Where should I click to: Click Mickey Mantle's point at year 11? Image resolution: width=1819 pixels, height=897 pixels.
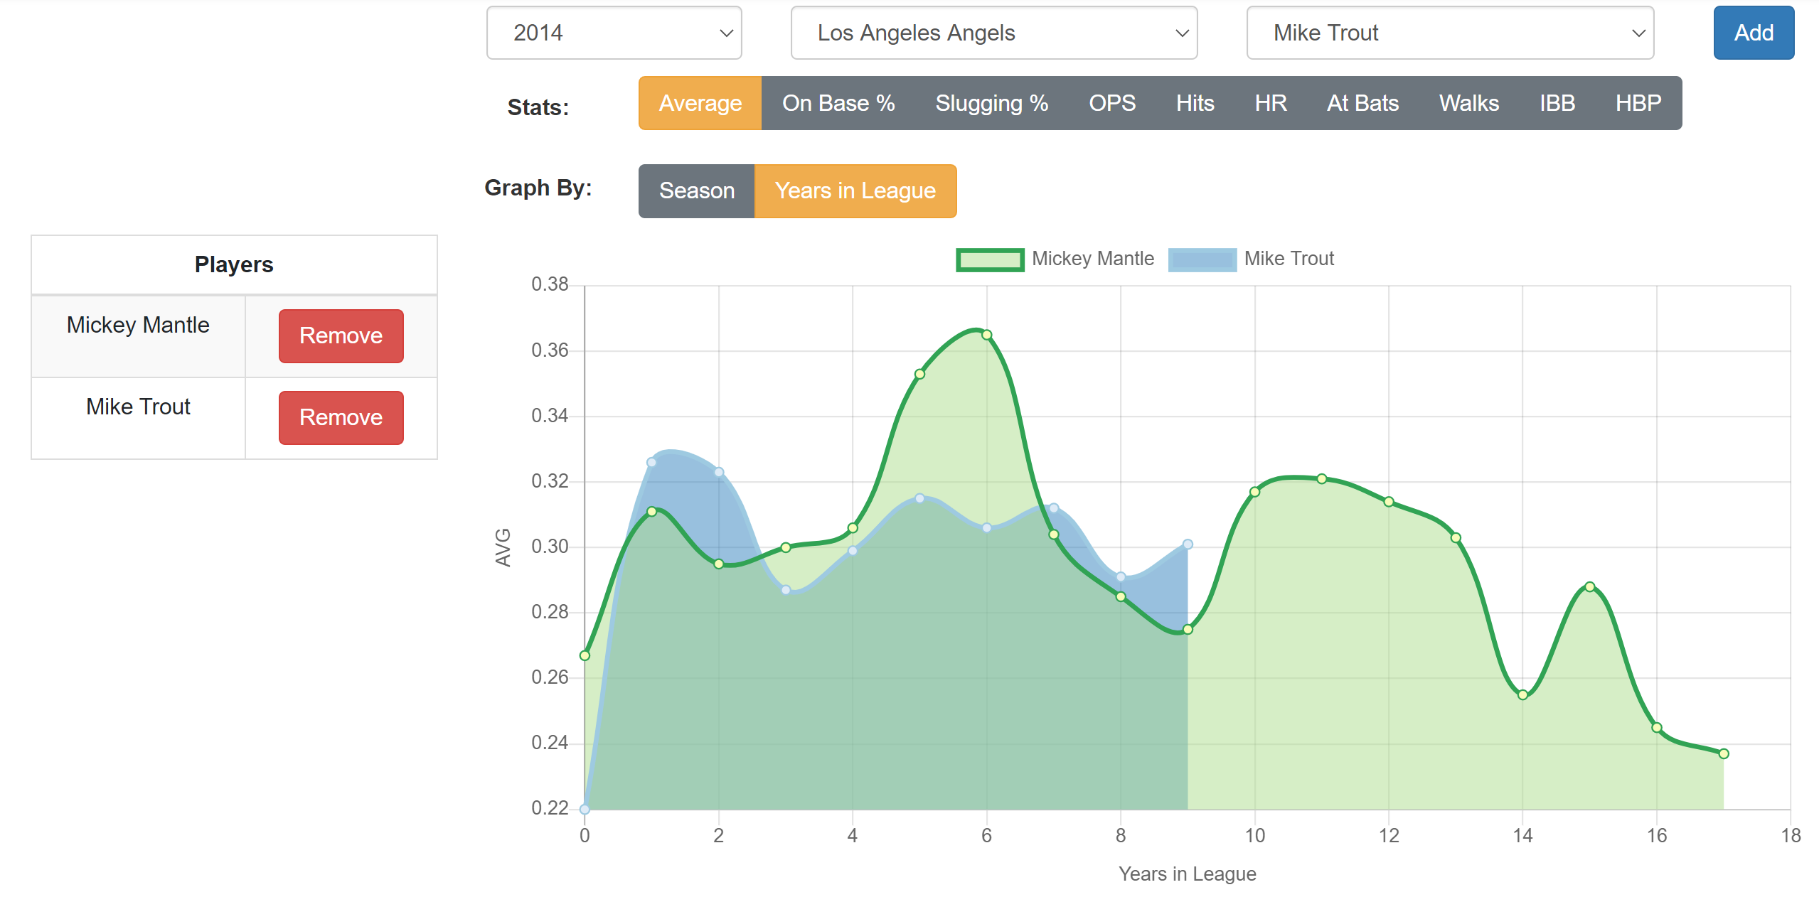tap(1321, 479)
